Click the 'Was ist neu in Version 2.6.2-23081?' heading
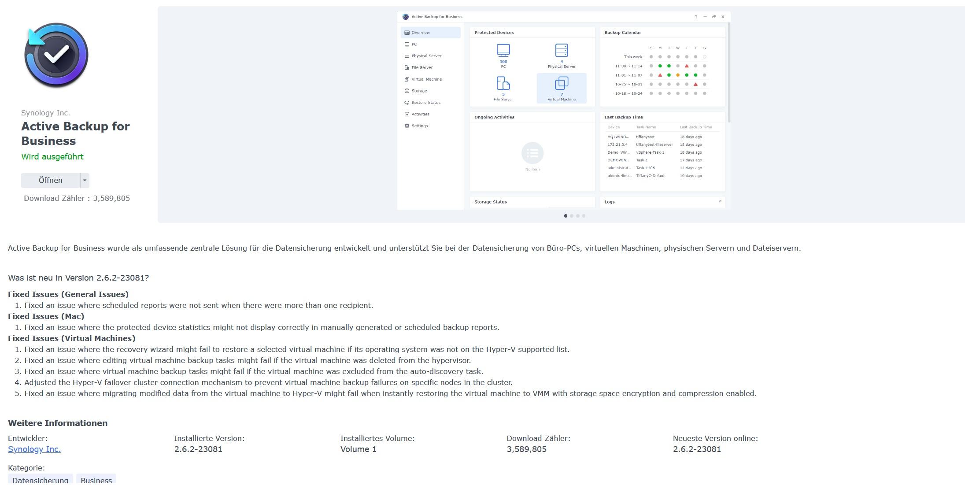Screen dimensions: 965x485 pyautogui.click(x=78, y=278)
